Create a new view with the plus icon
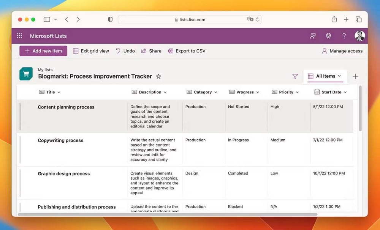 tap(355, 76)
